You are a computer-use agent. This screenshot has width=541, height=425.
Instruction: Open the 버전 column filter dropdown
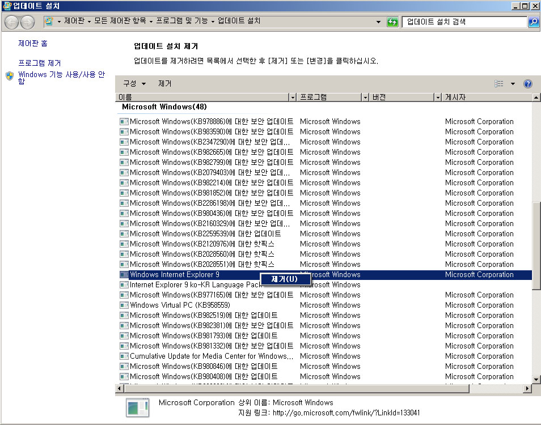click(437, 97)
